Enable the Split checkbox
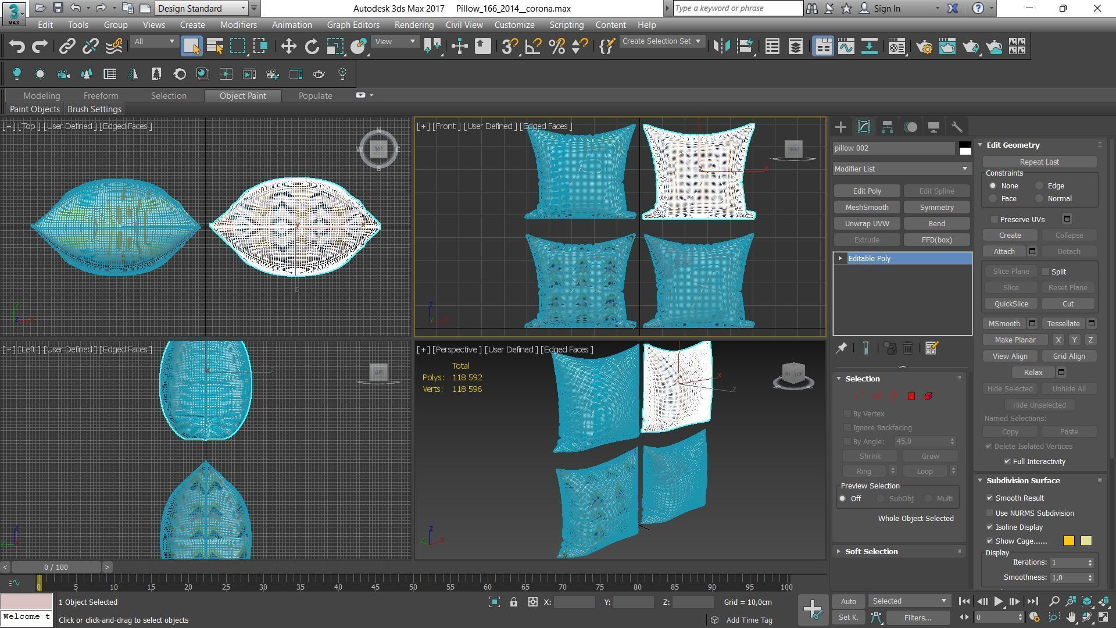 1046,272
